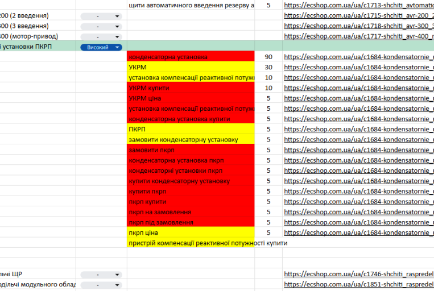This screenshot has height=291, width=434.
Task: Select the 'купити конденсаторну установку' cell
Action: 191,181
